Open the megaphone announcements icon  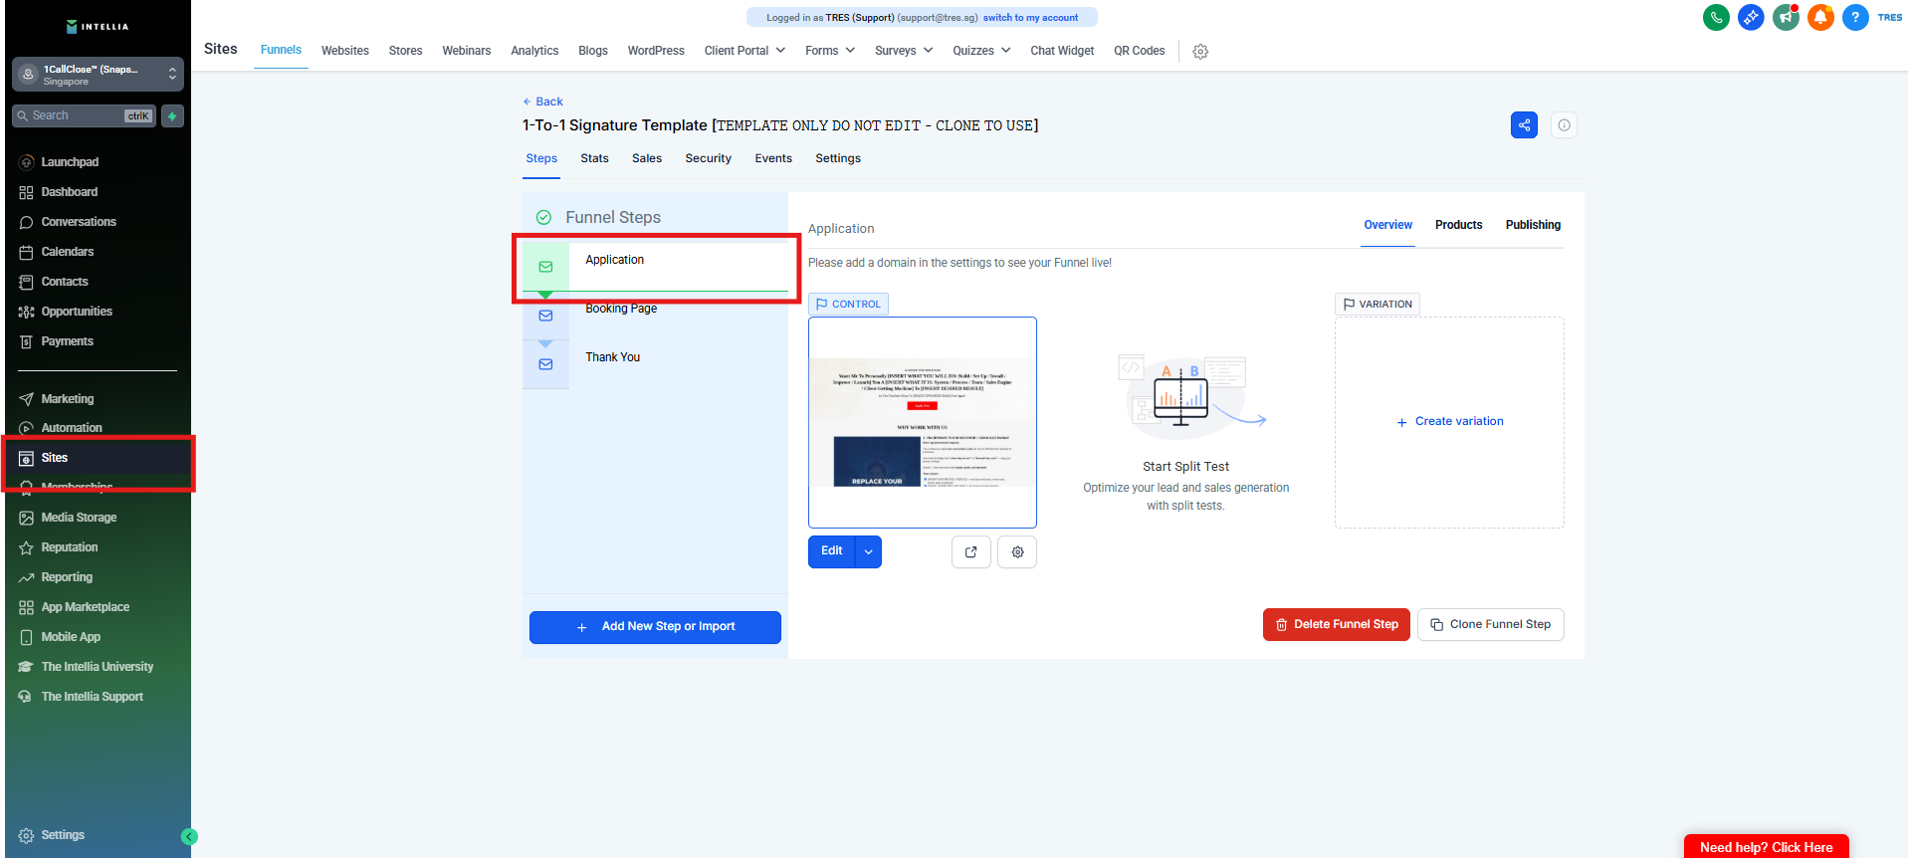(x=1786, y=17)
